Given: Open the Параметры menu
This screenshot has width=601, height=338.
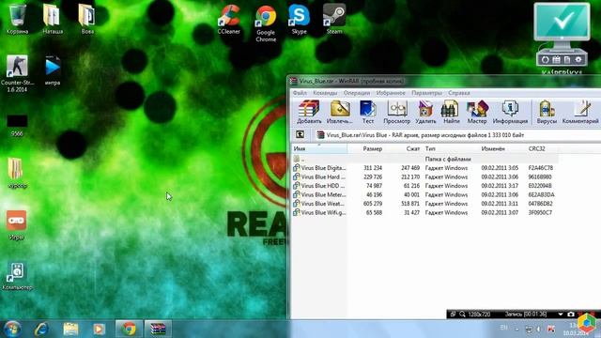Looking at the screenshot, I should 426,93.
